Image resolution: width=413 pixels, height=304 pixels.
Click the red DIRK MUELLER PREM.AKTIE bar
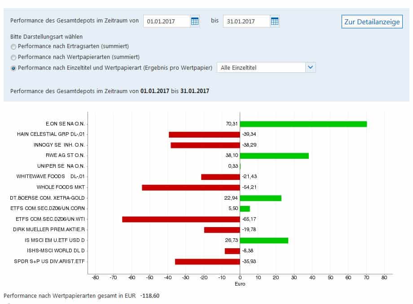[x=222, y=230]
